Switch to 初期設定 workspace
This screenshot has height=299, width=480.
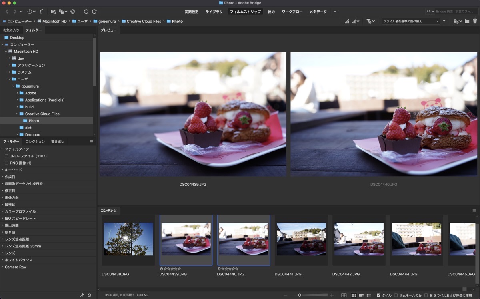(x=191, y=12)
